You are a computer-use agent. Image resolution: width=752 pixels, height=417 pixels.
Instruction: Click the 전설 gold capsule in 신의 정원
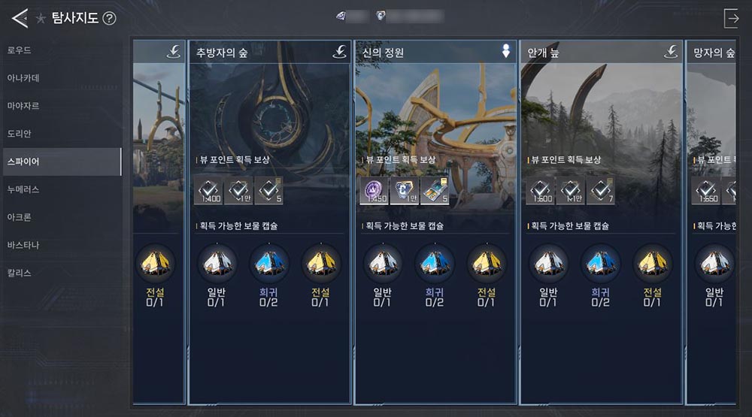click(487, 263)
